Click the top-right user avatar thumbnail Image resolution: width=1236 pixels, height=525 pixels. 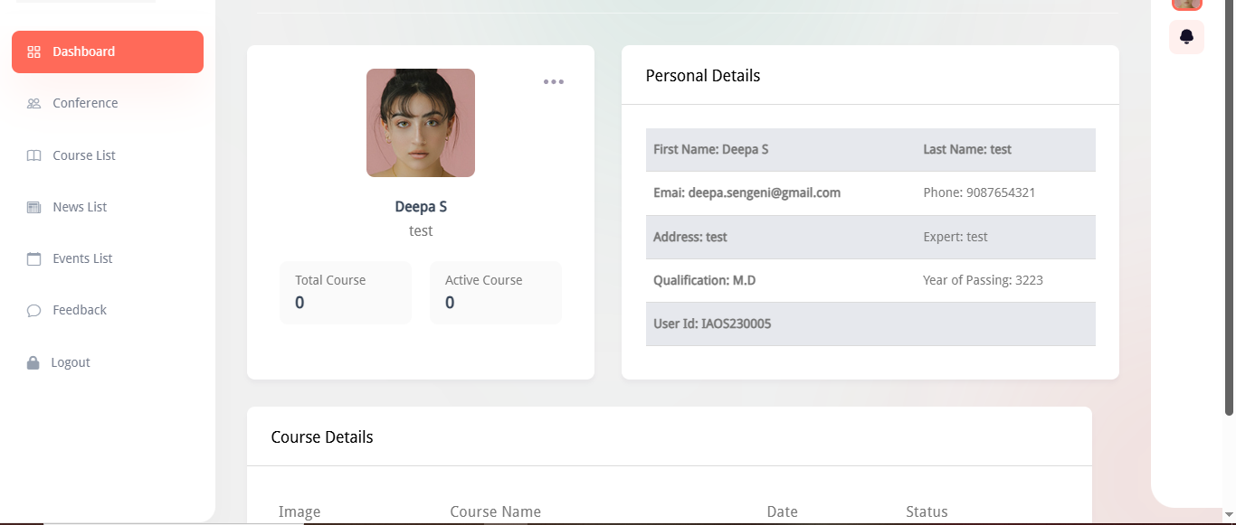1186,4
